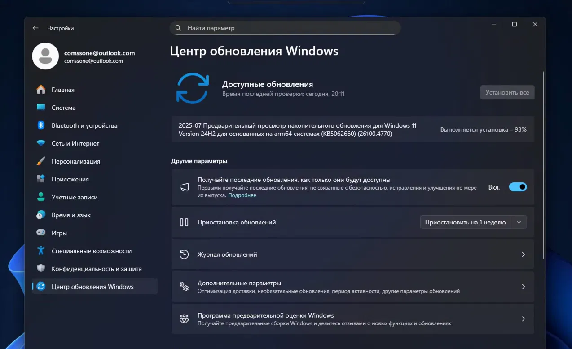
Task: Click the Конфиденциальность и защита shield icon
Action: pos(41,269)
